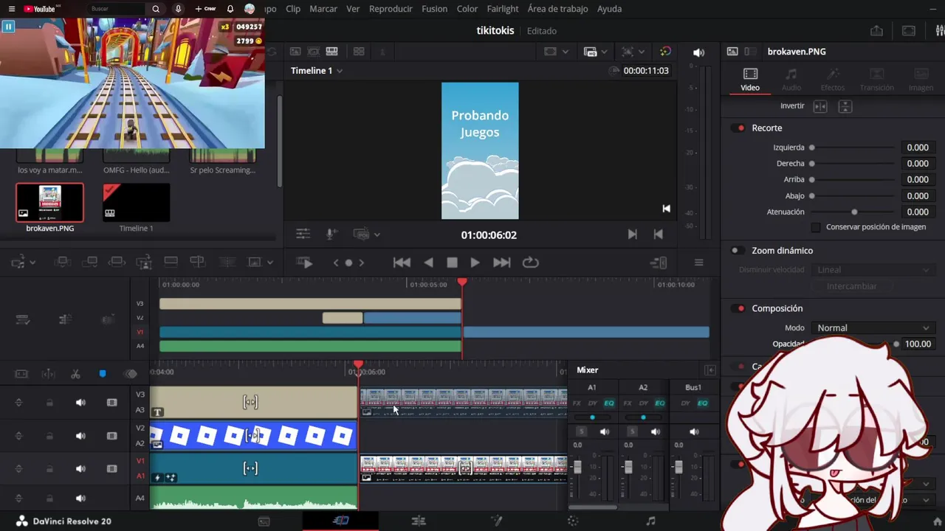945x531 pixels.
Task: Jump to the start of the timeline
Action: pos(402,263)
